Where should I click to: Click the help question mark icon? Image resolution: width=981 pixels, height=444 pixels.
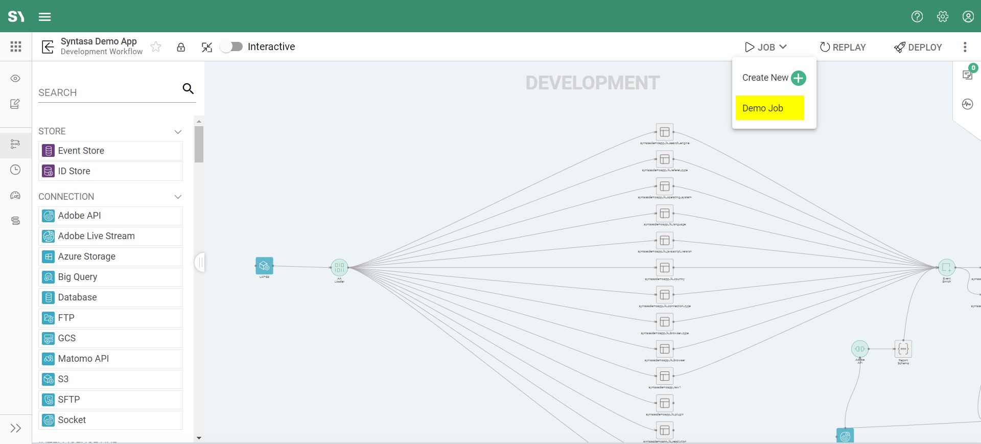(917, 17)
